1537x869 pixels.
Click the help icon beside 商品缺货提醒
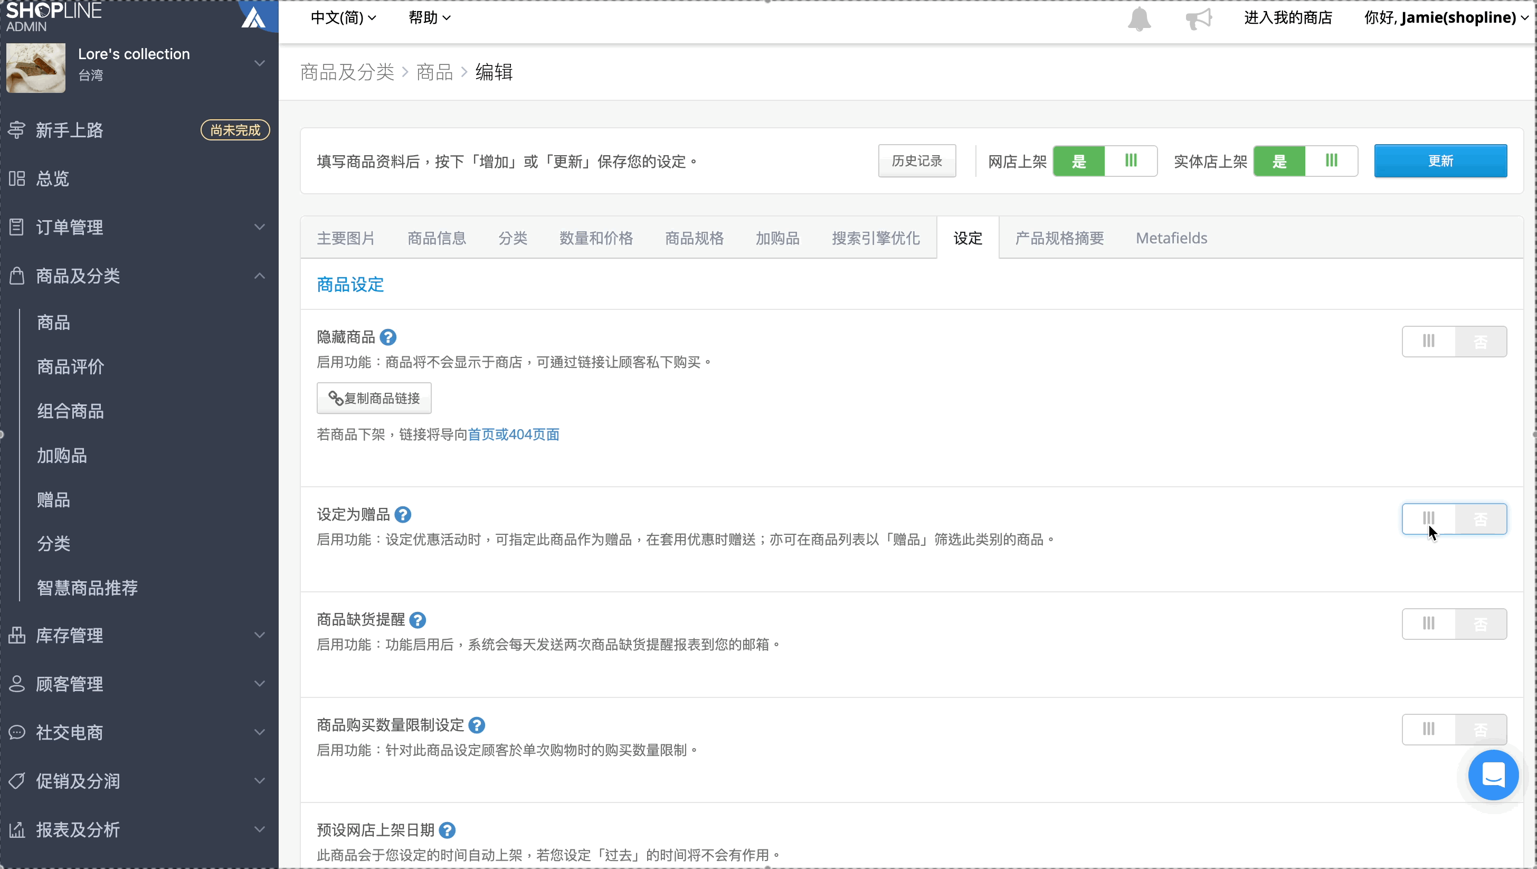[418, 620]
